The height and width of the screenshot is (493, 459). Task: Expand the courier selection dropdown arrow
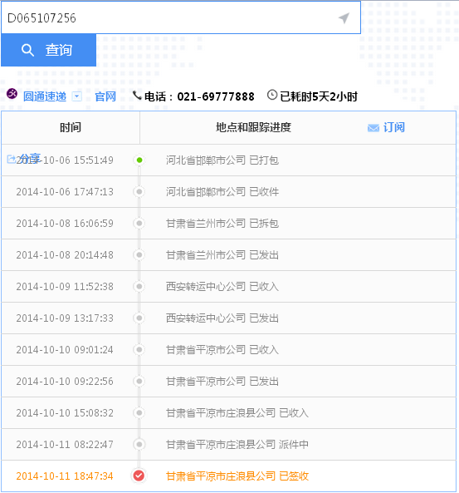click(x=77, y=96)
